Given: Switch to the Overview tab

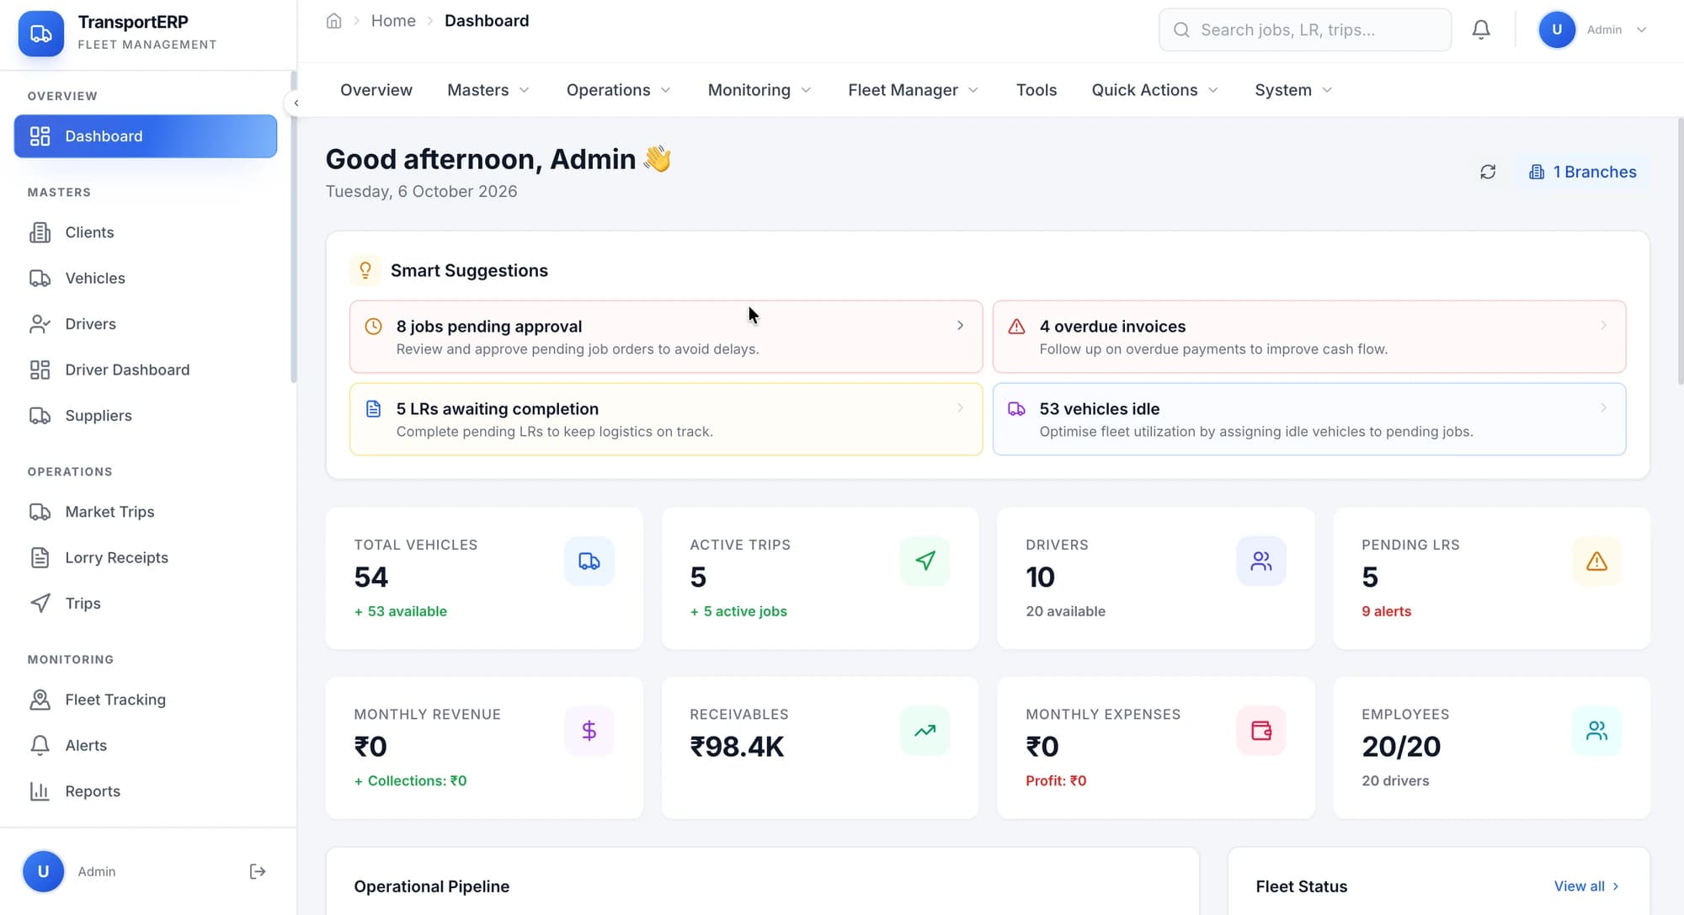Looking at the screenshot, I should point(376,90).
